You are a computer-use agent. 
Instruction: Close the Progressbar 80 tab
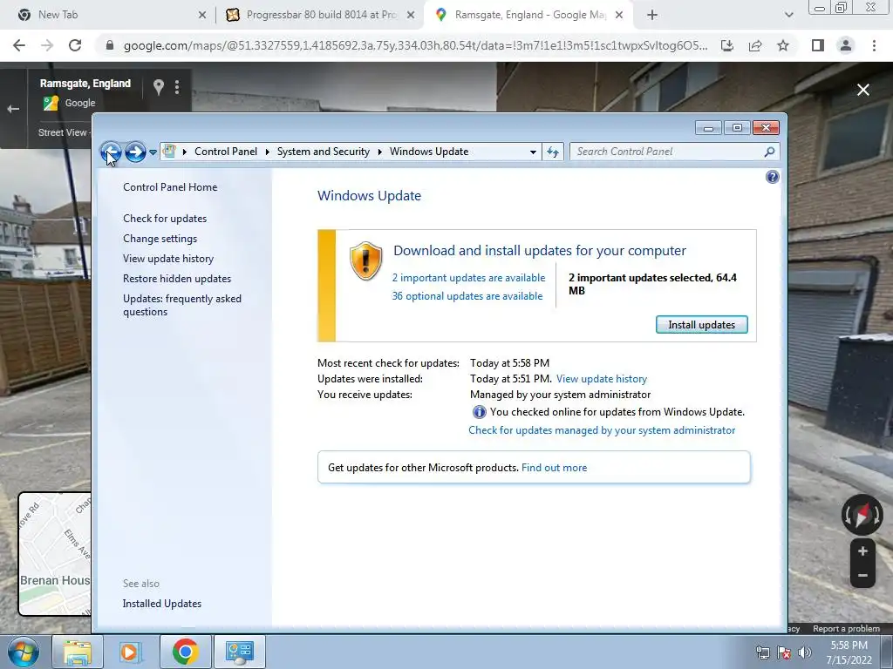click(x=411, y=16)
